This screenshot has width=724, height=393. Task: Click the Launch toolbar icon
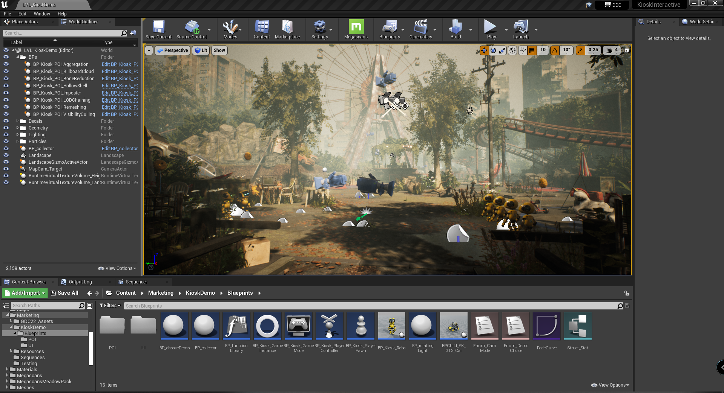(x=521, y=29)
